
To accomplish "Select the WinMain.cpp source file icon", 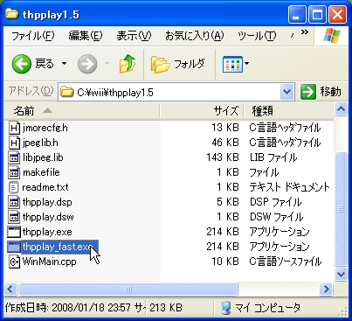I will [14, 262].
